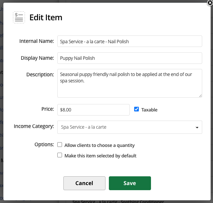Viewport: 213px width, 203px height.
Task: Save the edited item
Action: click(x=130, y=183)
